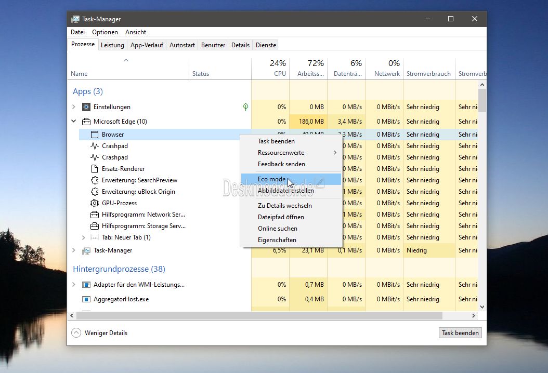Click the SearchPreview extension puzzle icon
This screenshot has height=373, width=548.
(94, 180)
